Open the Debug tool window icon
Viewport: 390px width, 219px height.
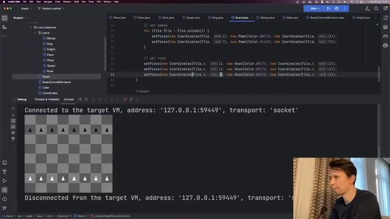tap(4, 190)
